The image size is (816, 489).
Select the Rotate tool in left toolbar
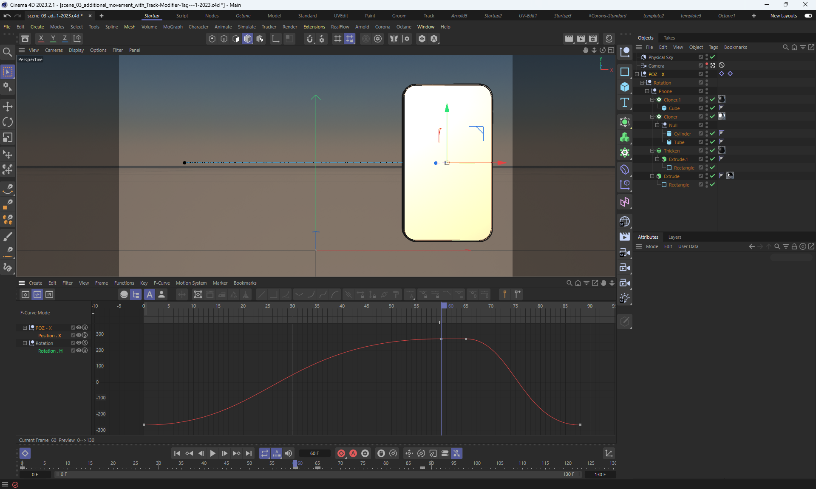coord(8,122)
